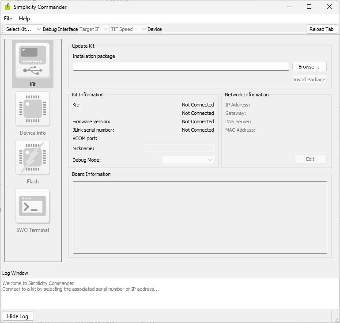Click the Edit network information button
Image resolution: width=340 pixels, height=323 pixels.
310,159
